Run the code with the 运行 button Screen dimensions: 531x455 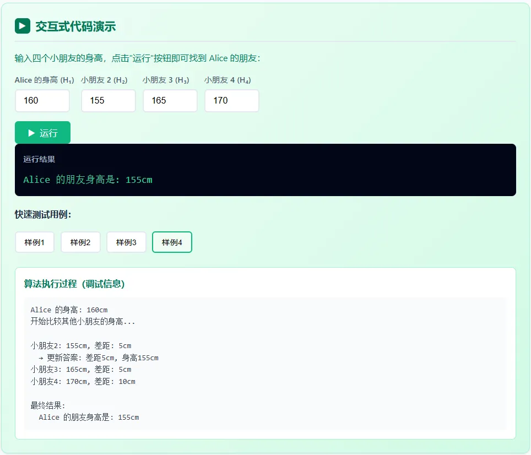[x=42, y=133]
